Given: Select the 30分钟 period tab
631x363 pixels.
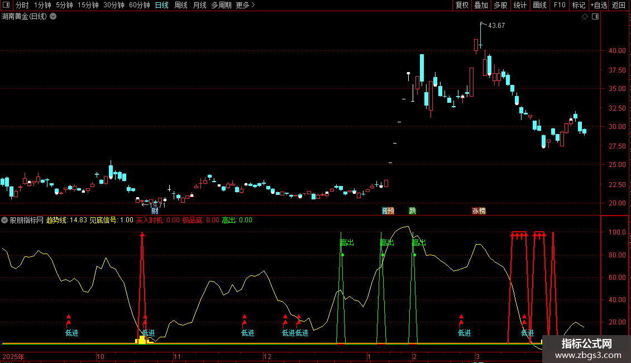Looking at the screenshot, I should tap(114, 5).
